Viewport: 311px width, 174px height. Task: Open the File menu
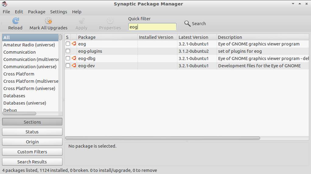tap(6, 12)
